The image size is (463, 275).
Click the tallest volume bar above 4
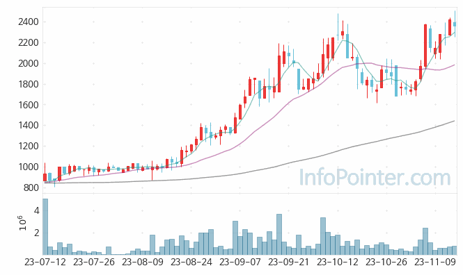pos(45,226)
